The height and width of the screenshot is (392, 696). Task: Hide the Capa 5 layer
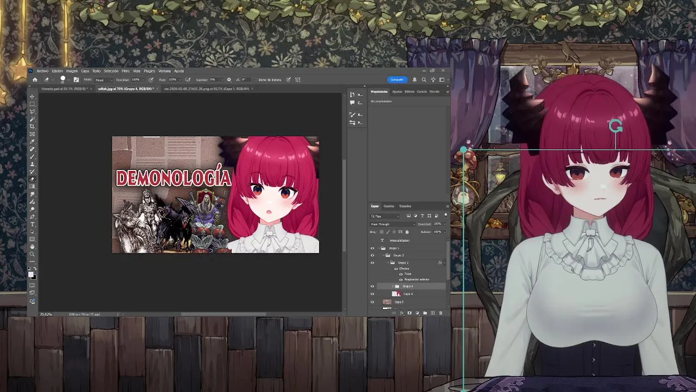pyautogui.click(x=372, y=302)
